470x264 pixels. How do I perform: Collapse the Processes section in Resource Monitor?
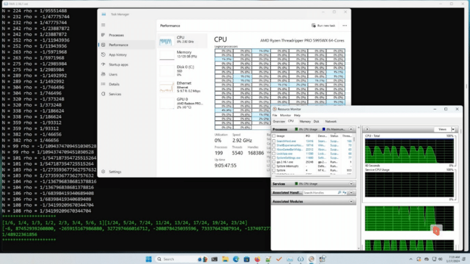(351, 129)
